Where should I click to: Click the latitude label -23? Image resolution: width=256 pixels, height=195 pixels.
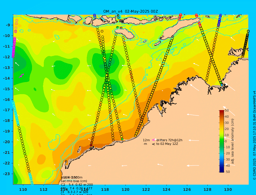7,174
